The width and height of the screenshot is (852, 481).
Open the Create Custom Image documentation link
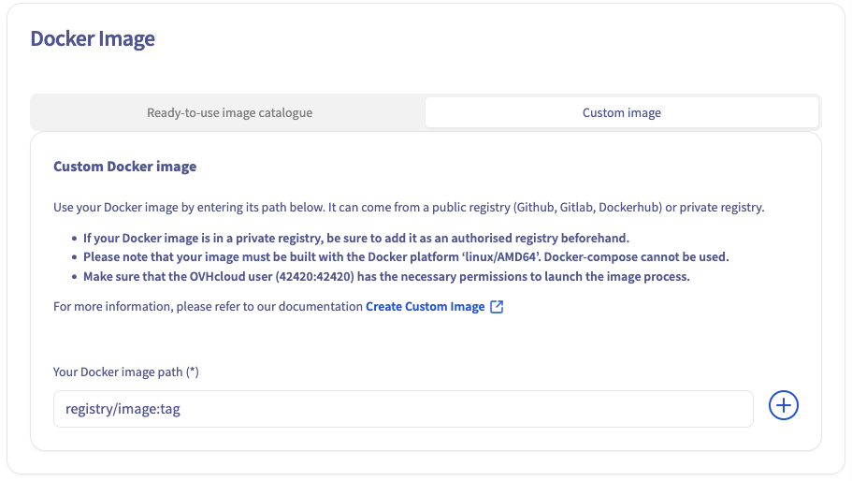[425, 307]
